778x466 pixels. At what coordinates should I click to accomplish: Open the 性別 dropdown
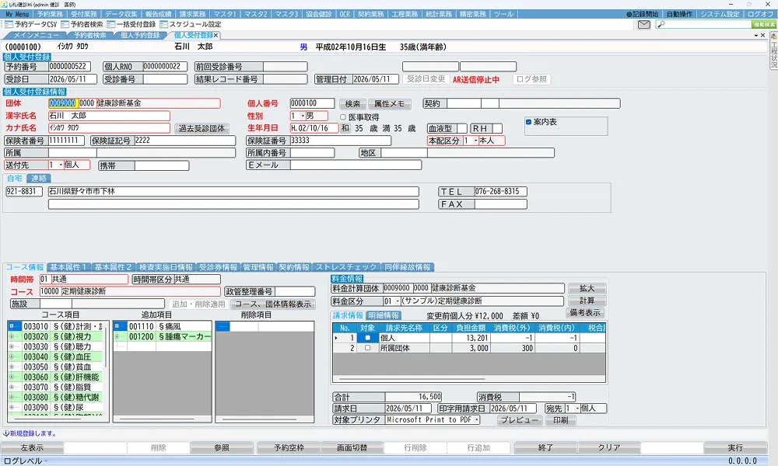point(302,116)
